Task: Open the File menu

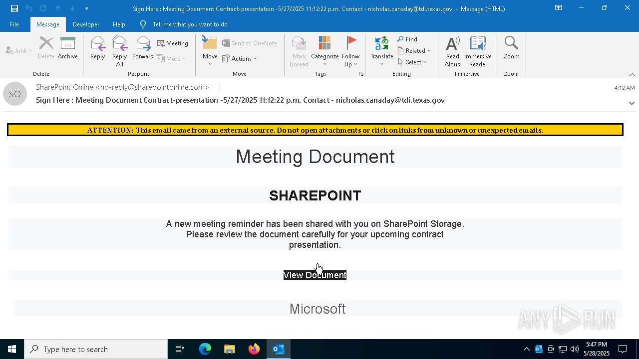Action: coord(14,24)
